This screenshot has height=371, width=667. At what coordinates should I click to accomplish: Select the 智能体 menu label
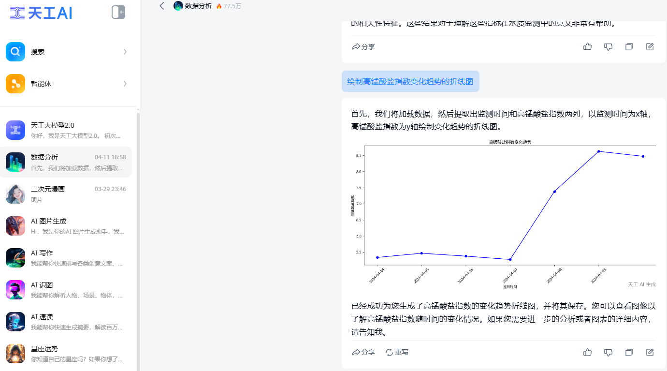(41, 84)
